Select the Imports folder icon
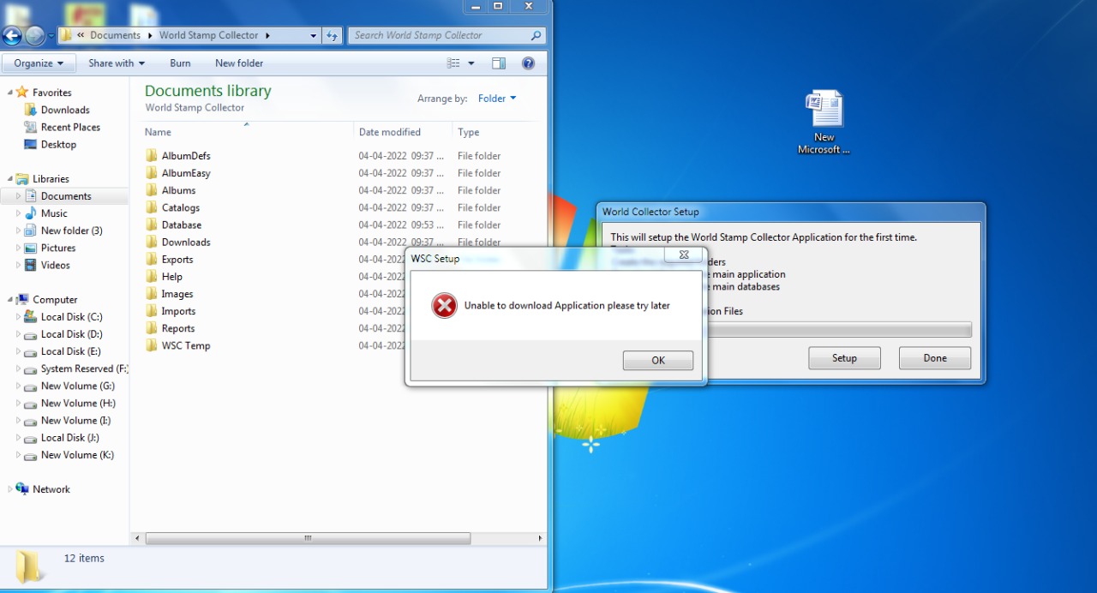 pos(152,311)
